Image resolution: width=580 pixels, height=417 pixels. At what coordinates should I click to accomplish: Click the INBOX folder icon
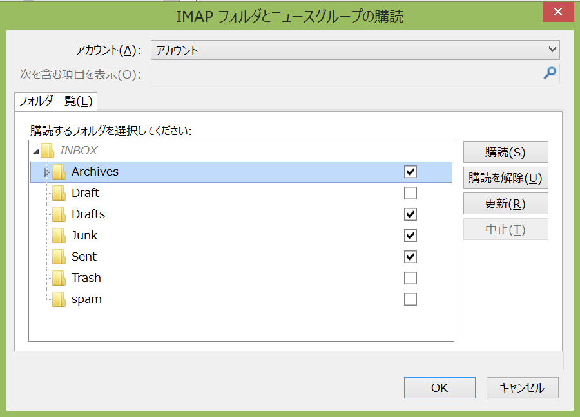click(47, 151)
